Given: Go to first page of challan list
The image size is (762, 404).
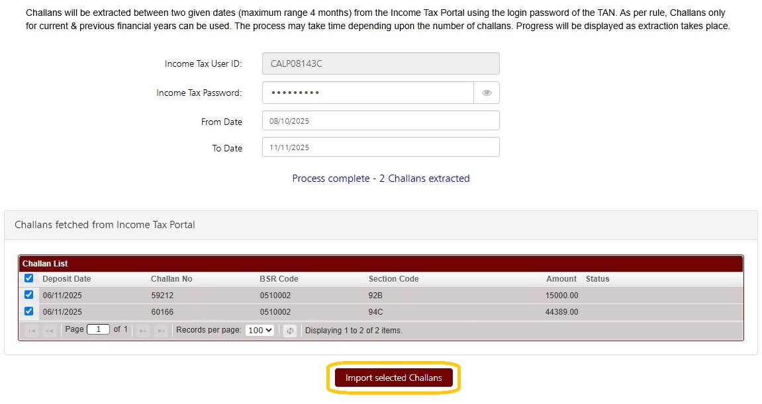Looking at the screenshot, I should point(31,331).
